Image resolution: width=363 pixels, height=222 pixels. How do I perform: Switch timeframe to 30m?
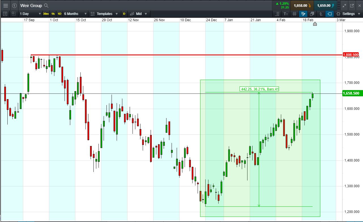45,14
